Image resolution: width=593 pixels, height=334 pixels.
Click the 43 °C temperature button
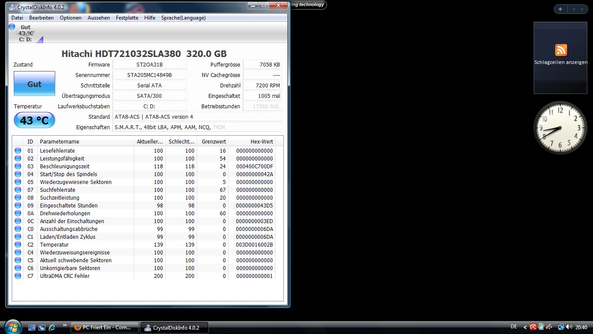(x=34, y=120)
